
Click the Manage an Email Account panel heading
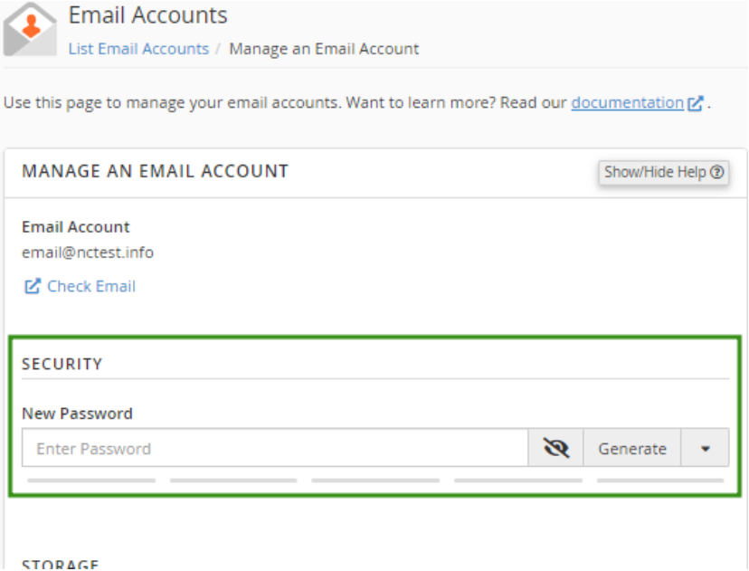coord(156,171)
